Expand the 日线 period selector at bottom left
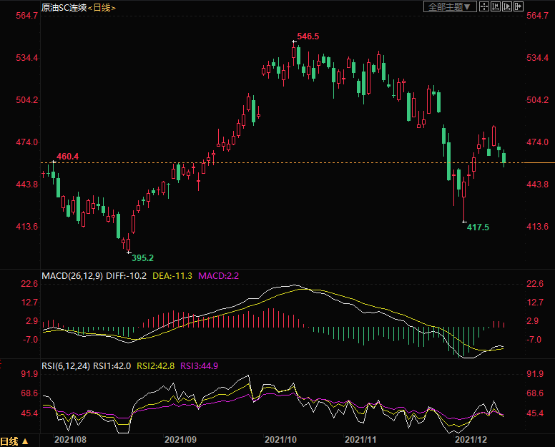555x447 pixels. [15, 441]
